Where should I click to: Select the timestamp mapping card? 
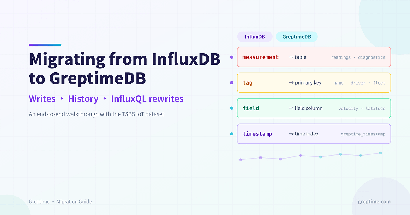click(x=314, y=134)
